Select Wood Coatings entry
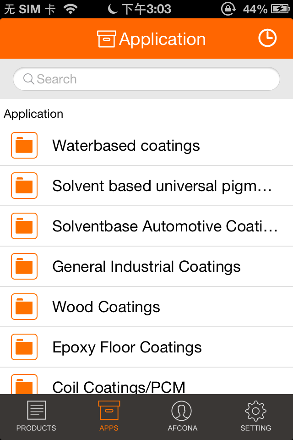 tap(146, 307)
